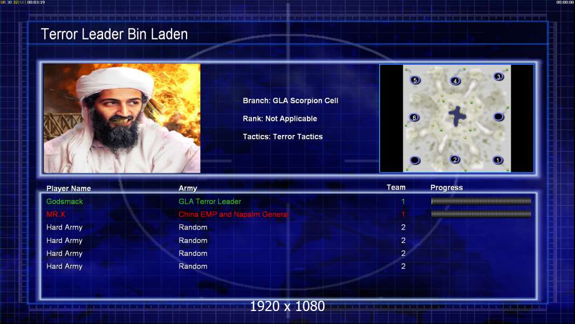This screenshot has height=324, width=575.
Task: Click Godsmack's loading progress bar
Action: tap(481, 201)
